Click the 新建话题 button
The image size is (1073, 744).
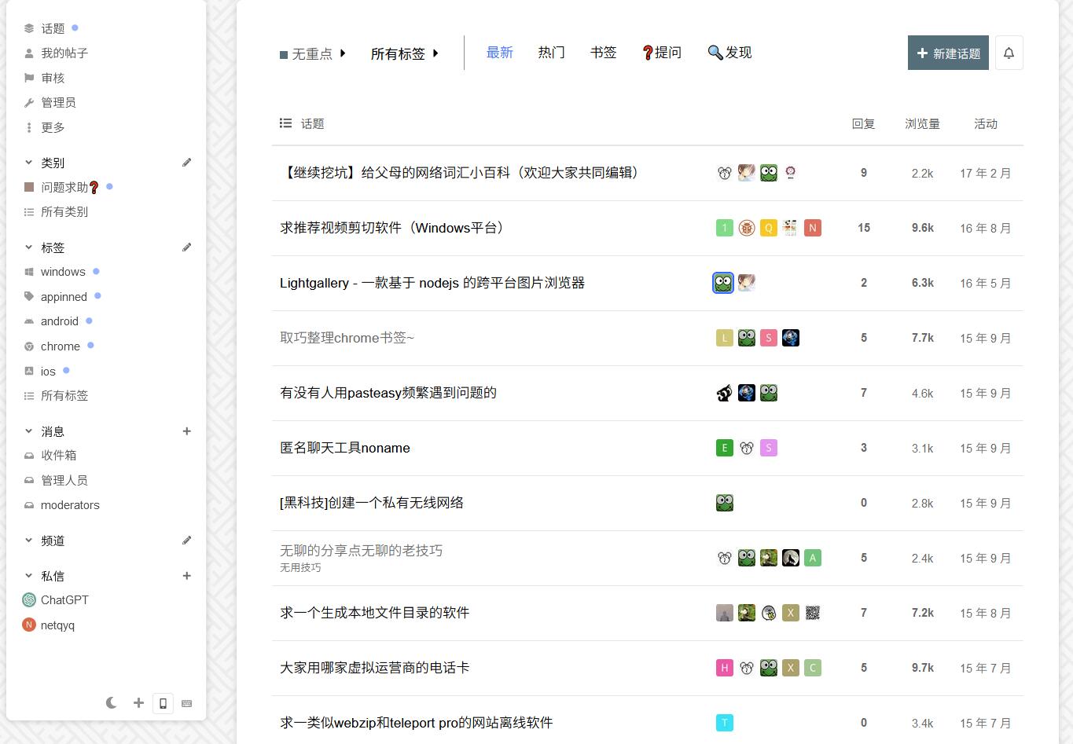947,53
